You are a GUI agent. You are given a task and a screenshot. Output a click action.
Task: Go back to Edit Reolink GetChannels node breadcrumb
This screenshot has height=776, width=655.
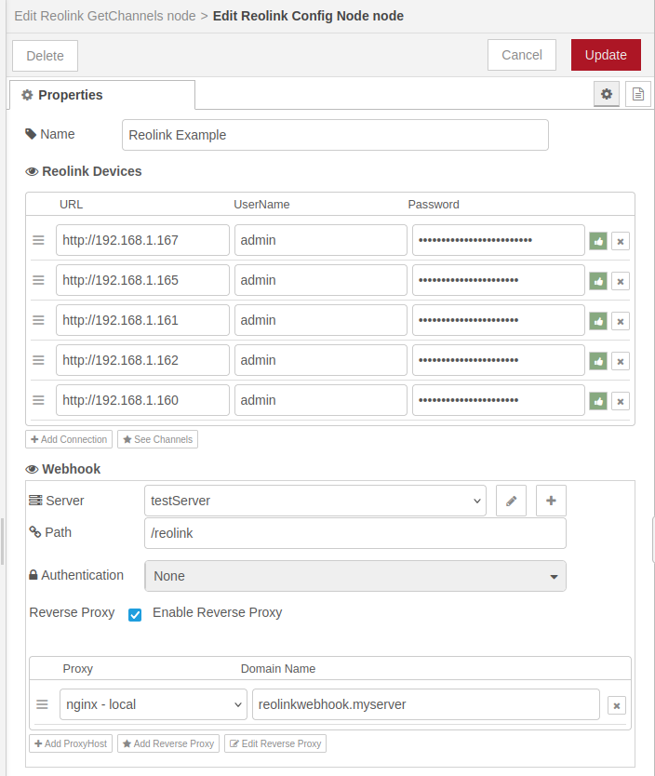105,16
